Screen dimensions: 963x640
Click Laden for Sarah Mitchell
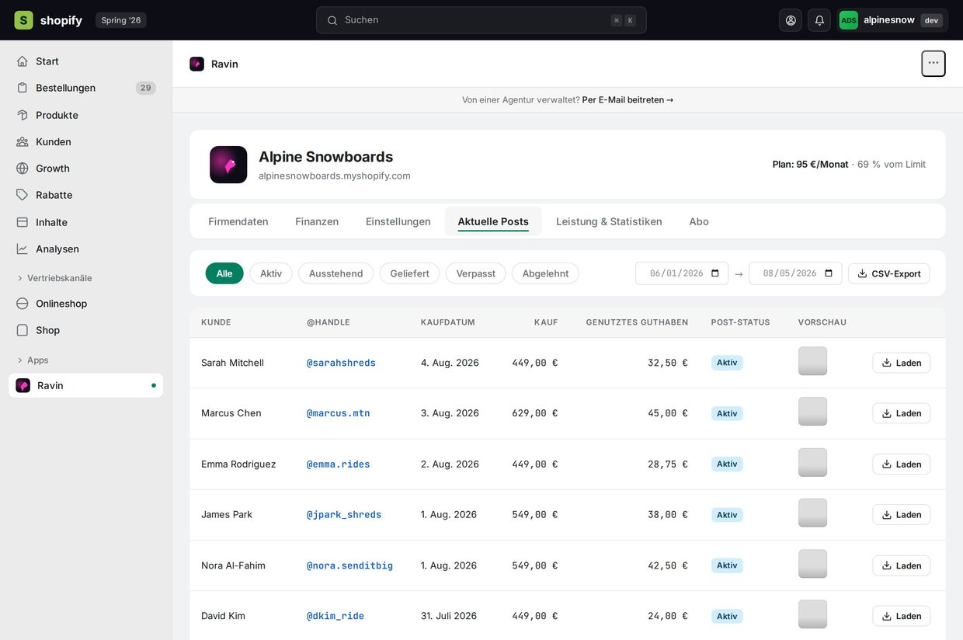tap(901, 363)
